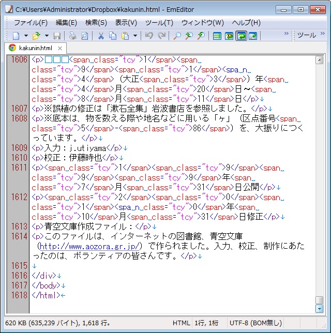
Task: Click the text 校正：伊藤時也
Action: pos(73,158)
